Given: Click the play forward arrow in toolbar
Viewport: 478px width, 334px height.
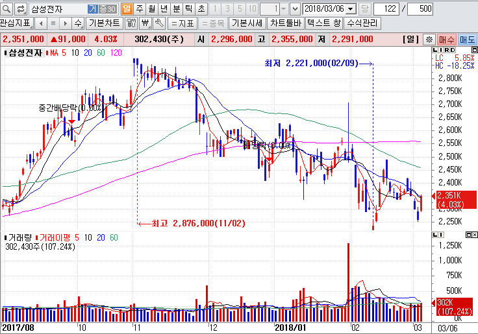Looking at the screenshot, I should click(x=65, y=23).
